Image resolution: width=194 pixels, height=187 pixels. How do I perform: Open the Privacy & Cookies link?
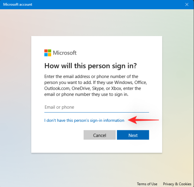177,184
